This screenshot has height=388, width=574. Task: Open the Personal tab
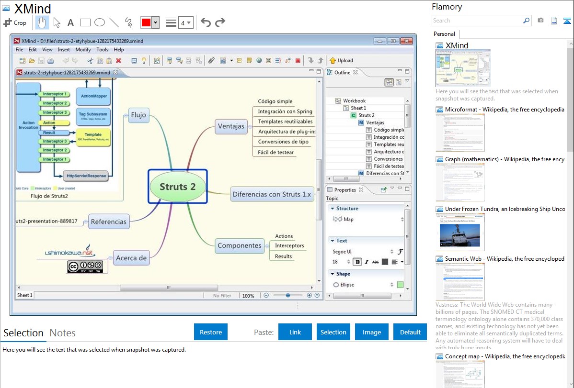pyautogui.click(x=444, y=34)
